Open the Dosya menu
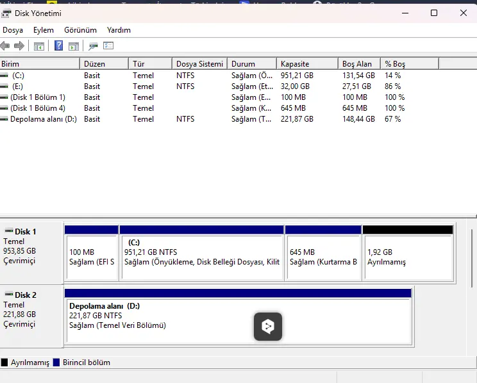 pos(13,30)
